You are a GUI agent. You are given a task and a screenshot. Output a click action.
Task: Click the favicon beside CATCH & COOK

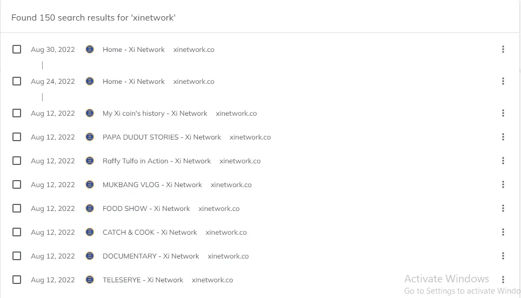pyautogui.click(x=90, y=232)
